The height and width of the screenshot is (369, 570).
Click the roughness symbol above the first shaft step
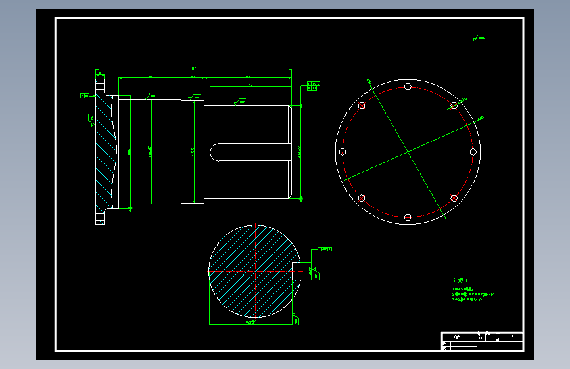coord(151,96)
